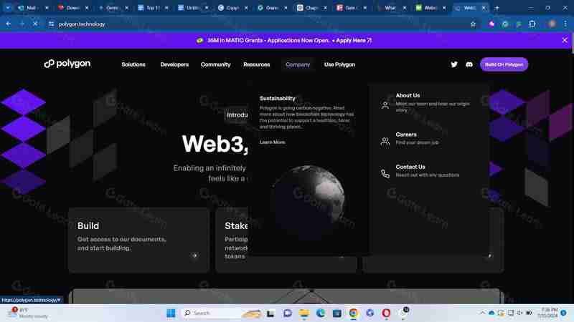
Task: Click the Polygon logo in header
Action: pyautogui.click(x=67, y=64)
